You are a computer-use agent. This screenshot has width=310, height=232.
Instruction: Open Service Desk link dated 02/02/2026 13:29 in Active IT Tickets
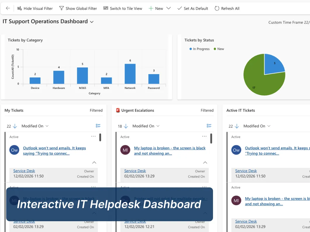click(x=246, y=221)
